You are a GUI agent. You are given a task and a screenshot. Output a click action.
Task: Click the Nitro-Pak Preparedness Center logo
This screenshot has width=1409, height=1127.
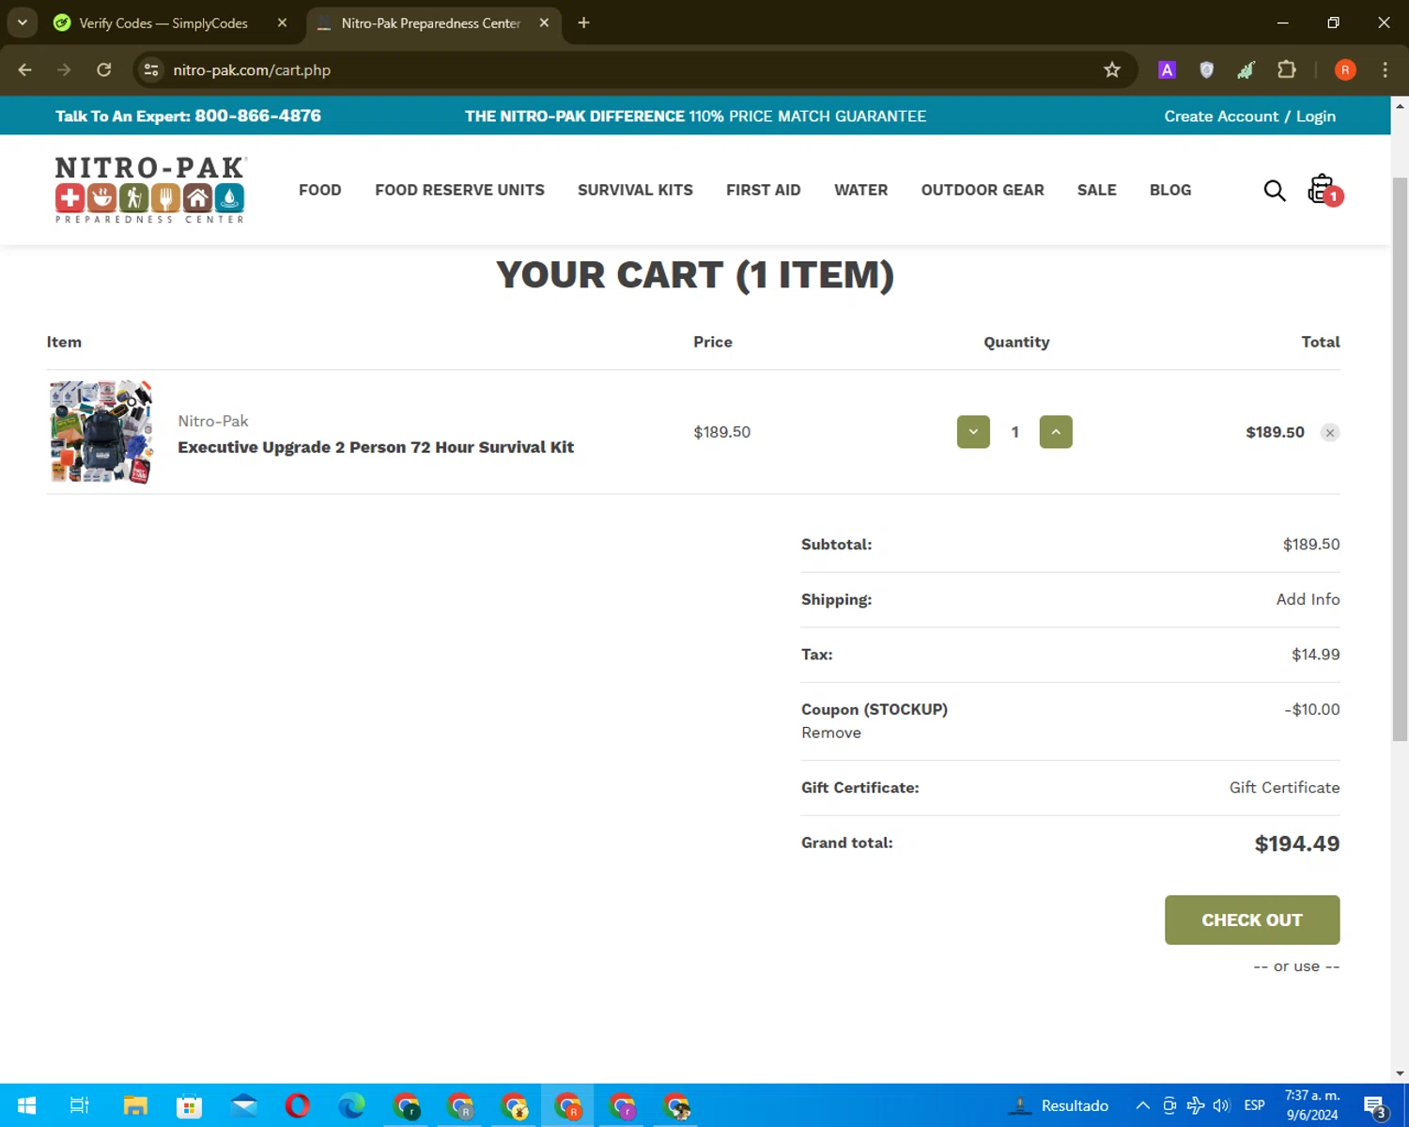[x=151, y=190]
